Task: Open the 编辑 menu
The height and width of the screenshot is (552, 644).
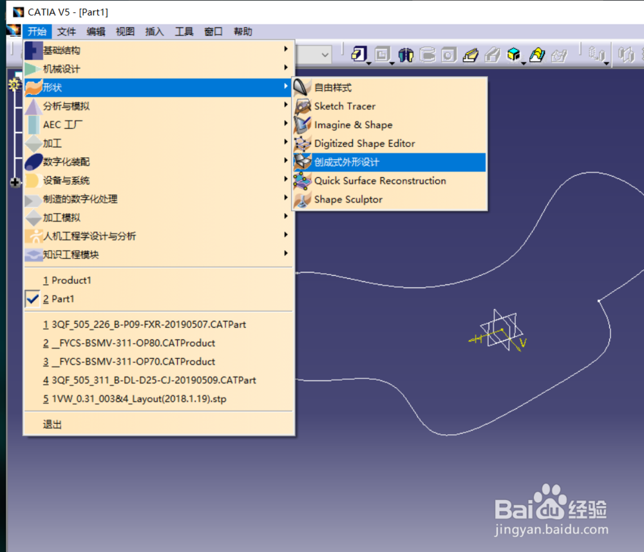Action: (x=96, y=31)
